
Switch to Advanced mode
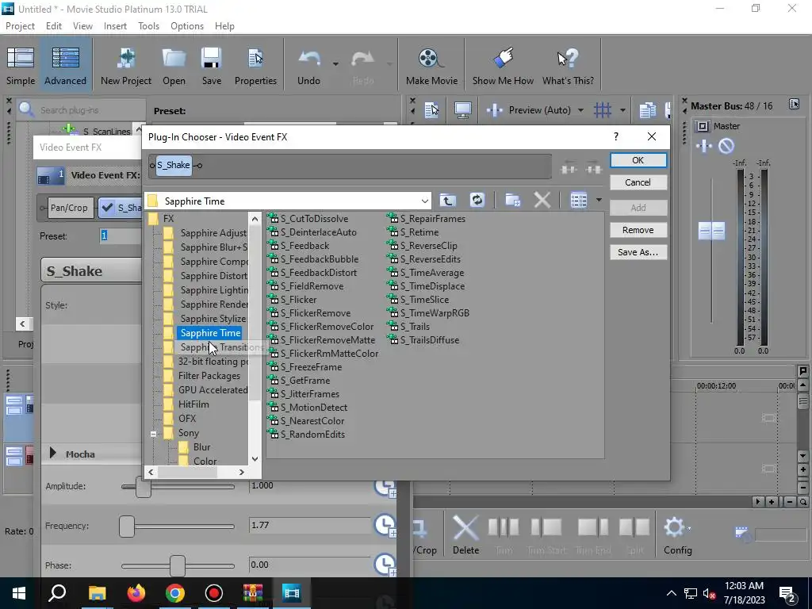click(x=65, y=66)
